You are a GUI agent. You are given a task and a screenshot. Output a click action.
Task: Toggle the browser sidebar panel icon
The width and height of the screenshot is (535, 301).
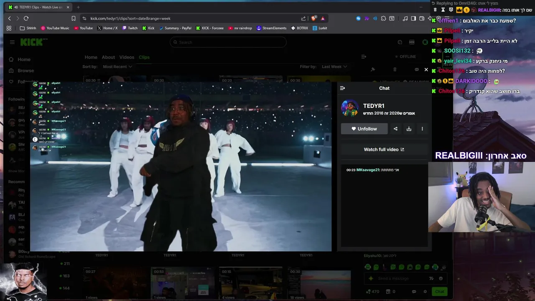[413, 18]
